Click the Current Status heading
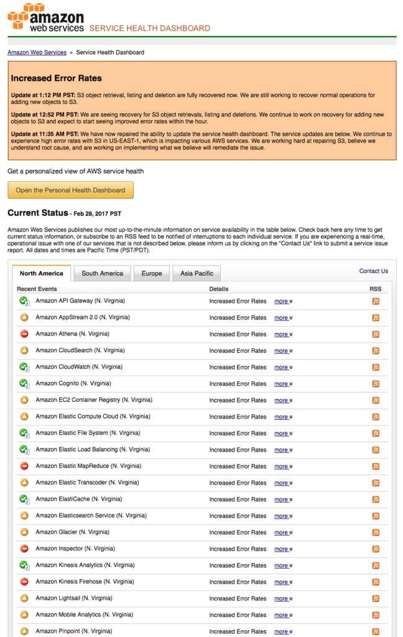 [38, 213]
